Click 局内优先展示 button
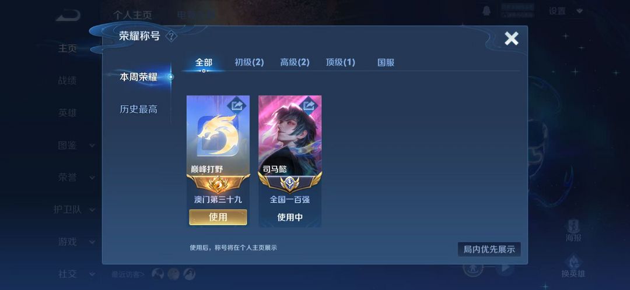630x290 pixels. tap(489, 249)
